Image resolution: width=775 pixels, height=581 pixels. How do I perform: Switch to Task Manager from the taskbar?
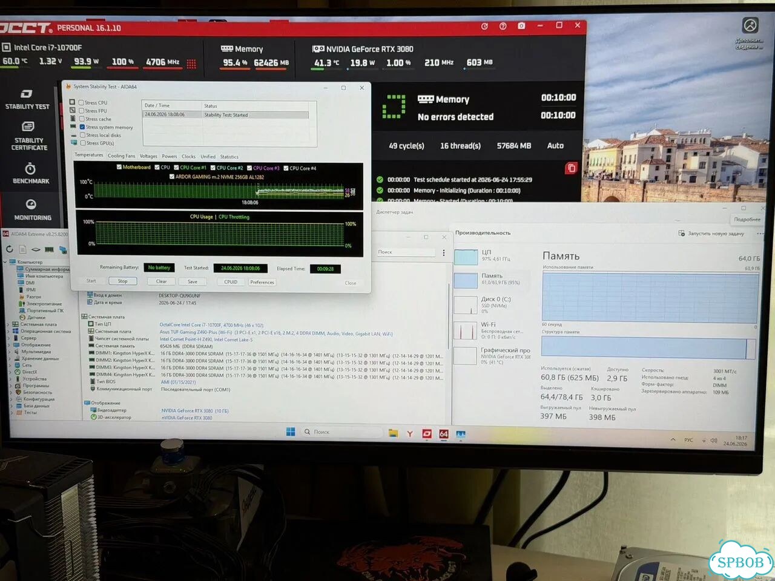pyautogui.click(x=461, y=435)
